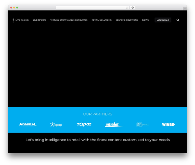Close the browser window with red button
This screenshot has width=195, height=165.
pyautogui.click(x=11, y=7)
